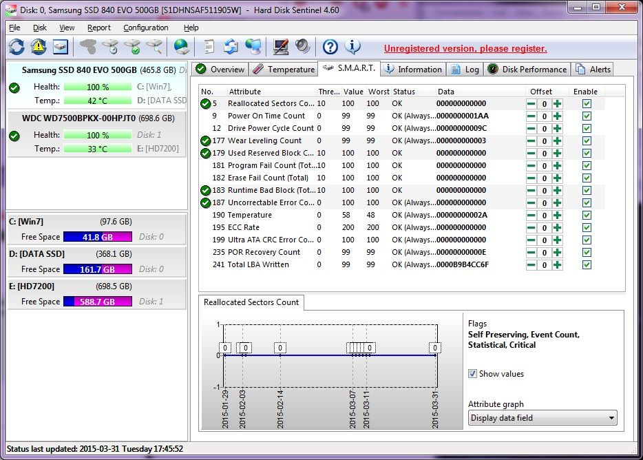Disable the Reallocated Sectors Count enable checkbox
Image resolution: width=643 pixels, height=460 pixels.
(x=587, y=104)
